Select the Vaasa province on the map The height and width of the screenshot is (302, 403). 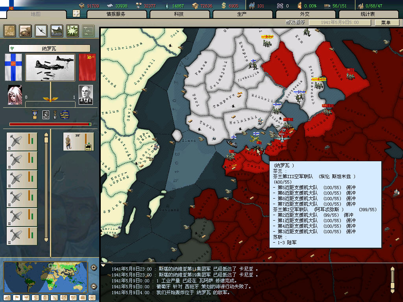[201, 68]
